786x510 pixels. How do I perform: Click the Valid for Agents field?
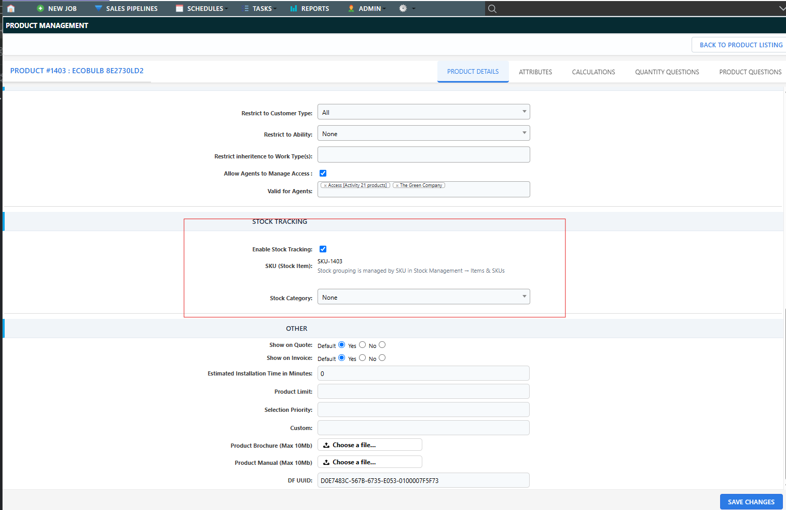pos(423,189)
